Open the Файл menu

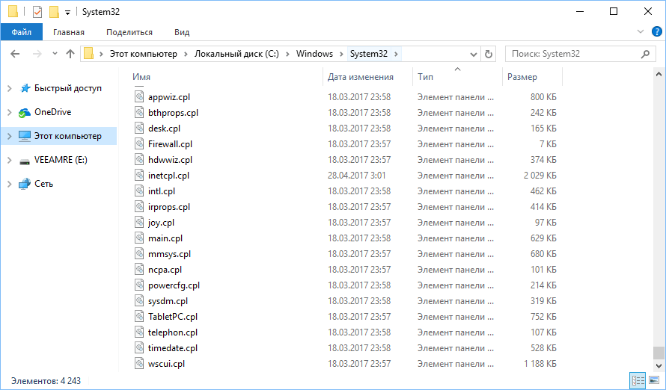click(x=22, y=32)
